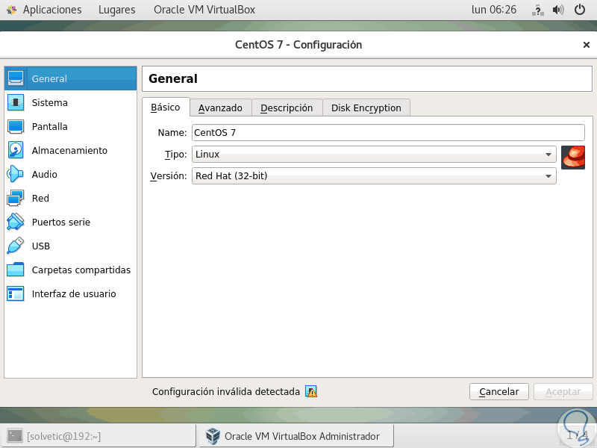Viewport: 597px width, 448px height.
Task: Click the volume icon in top panel
Action: [x=558, y=10]
